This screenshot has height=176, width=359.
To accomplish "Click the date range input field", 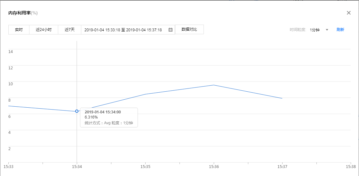I will click(123, 30).
